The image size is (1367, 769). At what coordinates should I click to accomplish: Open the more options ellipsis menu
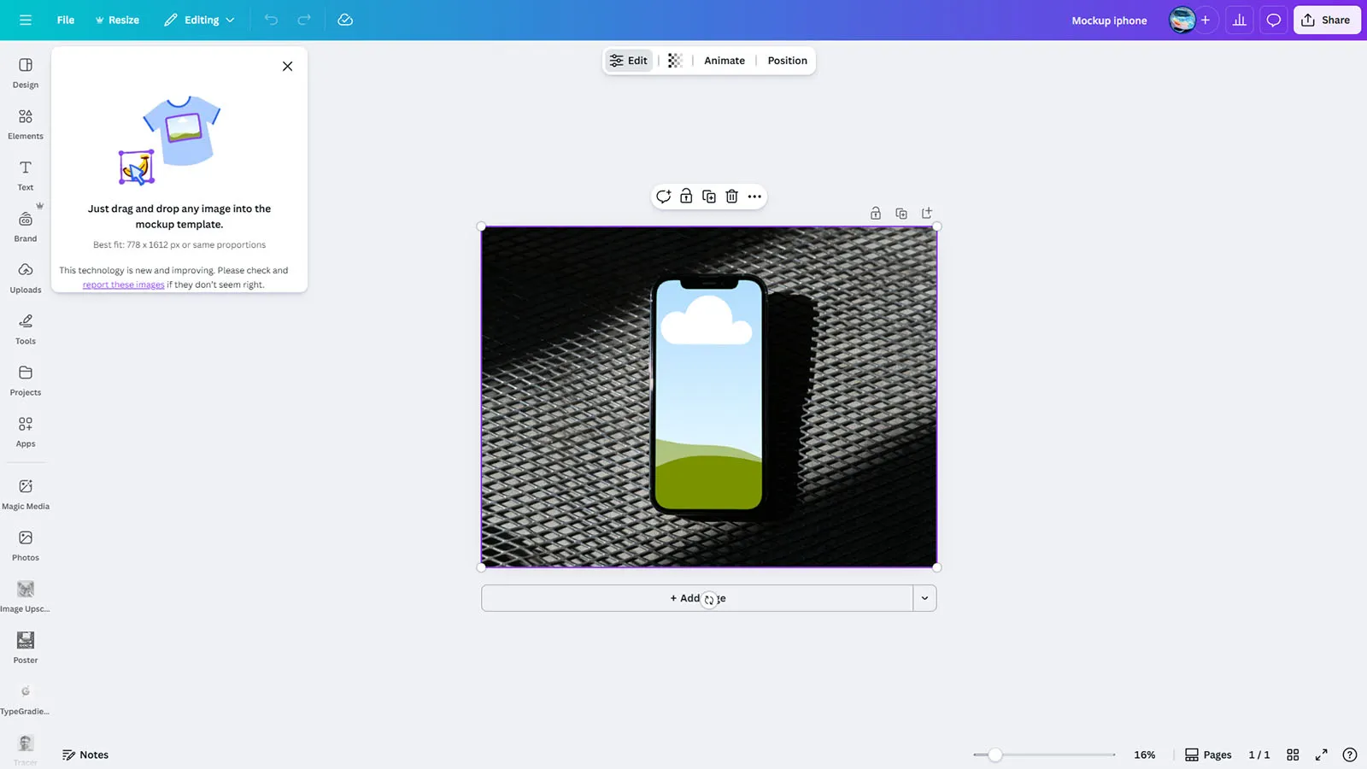pos(754,197)
